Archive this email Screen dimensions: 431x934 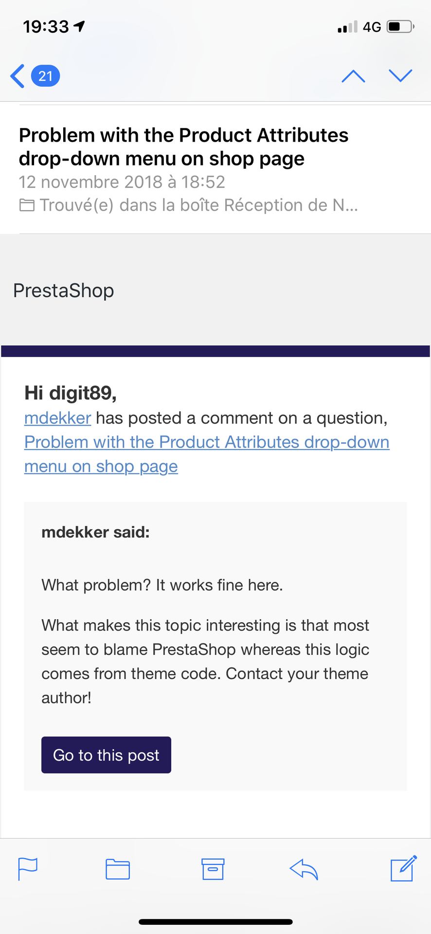pos(213,869)
